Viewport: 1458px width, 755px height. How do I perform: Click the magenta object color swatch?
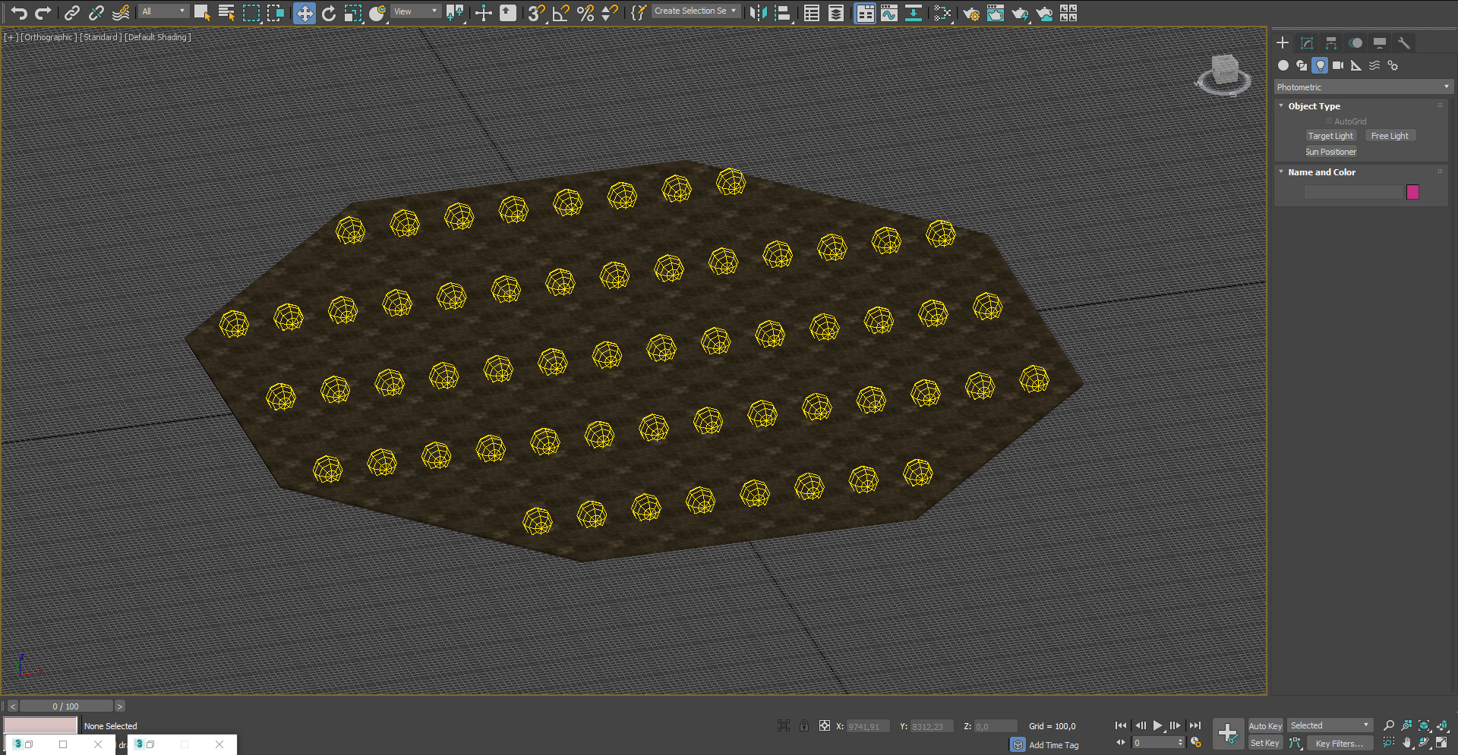tap(1412, 192)
